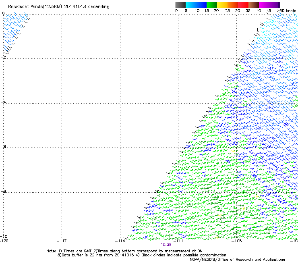Viewport: 298px width, 262px height.
Task: Click the -117 longitude axis label
Action: point(62,241)
